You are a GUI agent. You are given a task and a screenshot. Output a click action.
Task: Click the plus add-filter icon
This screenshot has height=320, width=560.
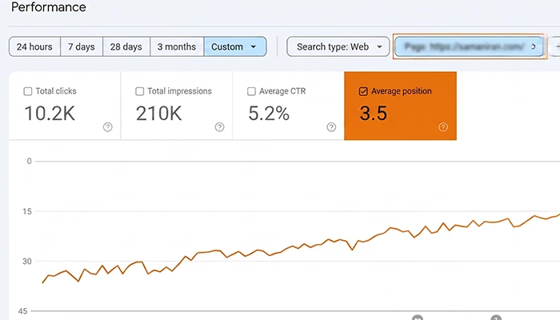point(557,46)
